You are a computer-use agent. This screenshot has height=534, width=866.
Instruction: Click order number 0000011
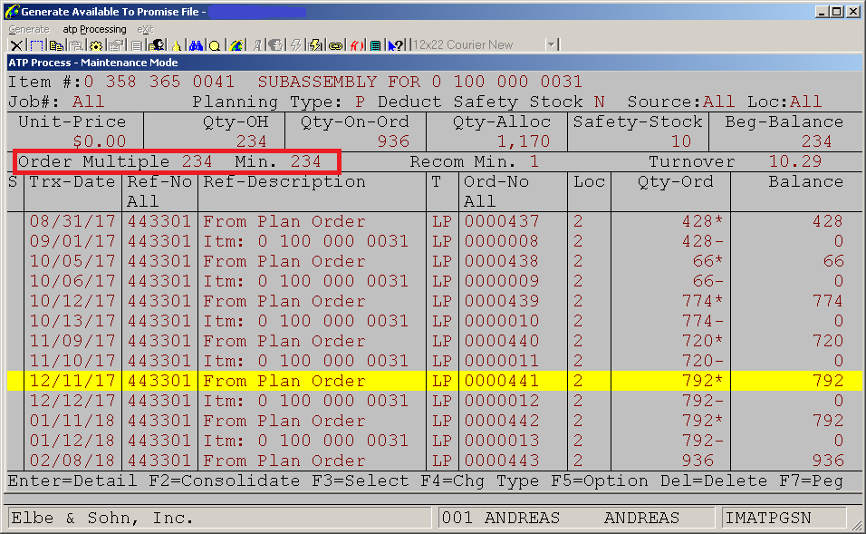click(x=501, y=361)
